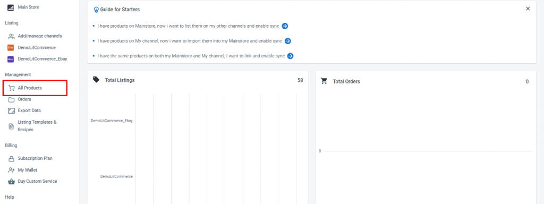
Task: Click the Export Data icon
Action: pos(11,111)
